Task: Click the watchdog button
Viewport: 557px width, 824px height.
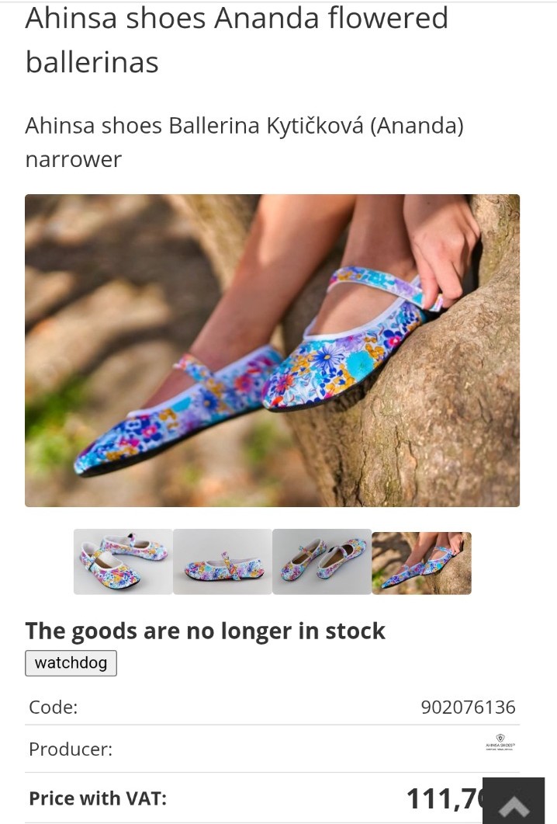Action: 71,662
